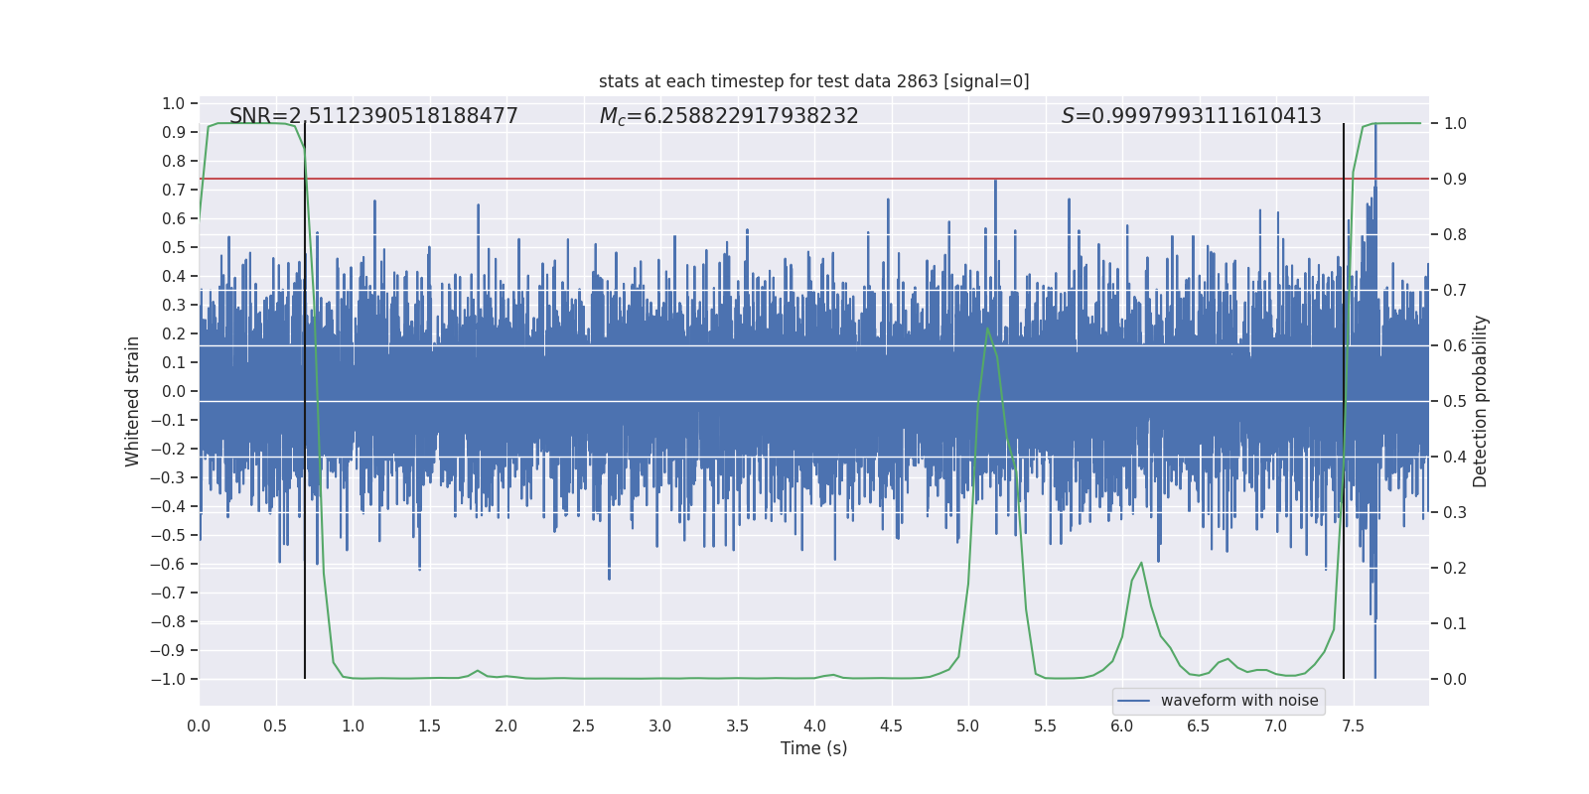Click the blue line sample in the legend
Image resolution: width=1589 pixels, height=794 pixels.
pyautogui.click(x=1133, y=701)
